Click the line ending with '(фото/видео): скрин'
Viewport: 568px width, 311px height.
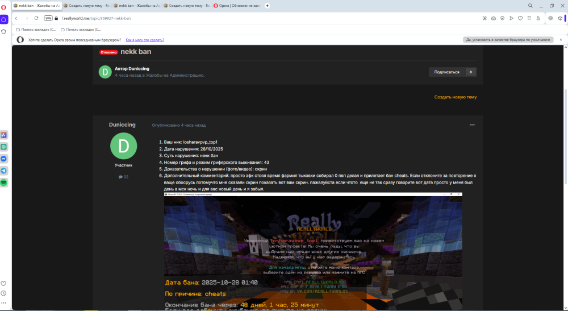tap(215, 169)
